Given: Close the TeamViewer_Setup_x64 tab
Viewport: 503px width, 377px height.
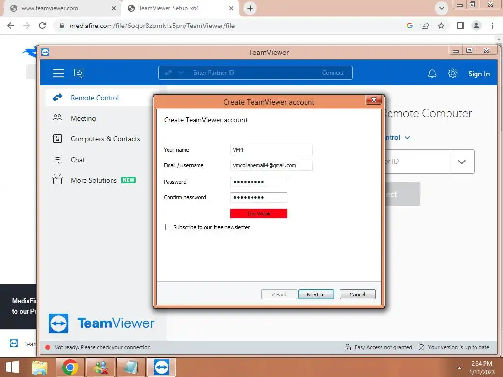Looking at the screenshot, I should click(x=231, y=8).
